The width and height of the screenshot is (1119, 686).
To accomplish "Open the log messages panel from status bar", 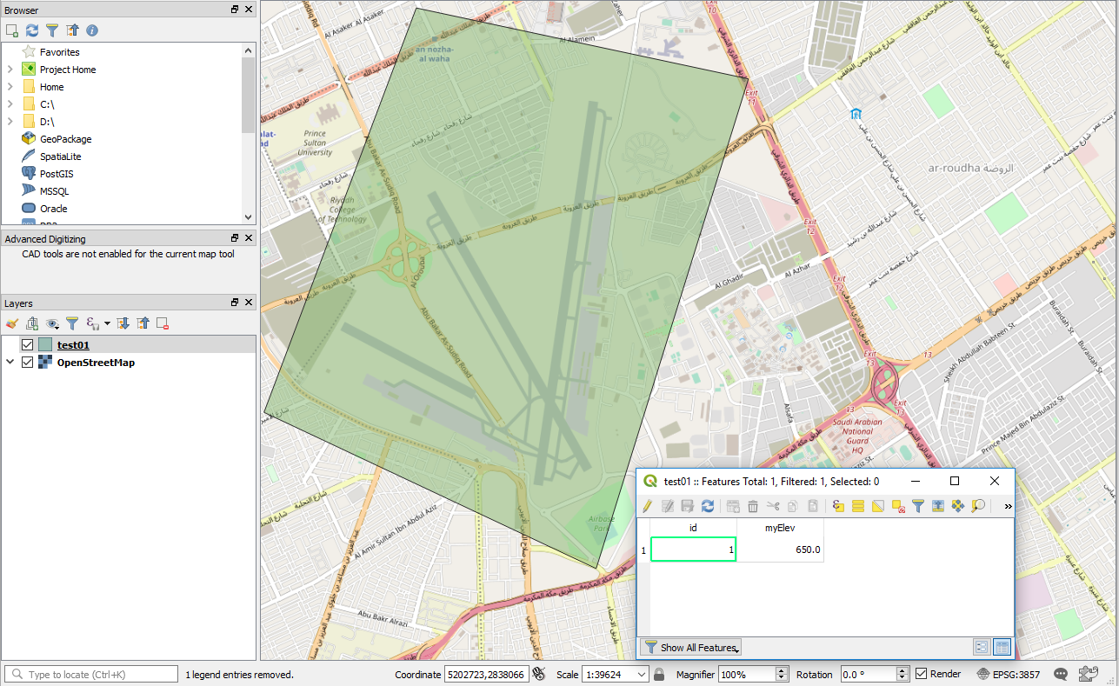I will 1060,674.
